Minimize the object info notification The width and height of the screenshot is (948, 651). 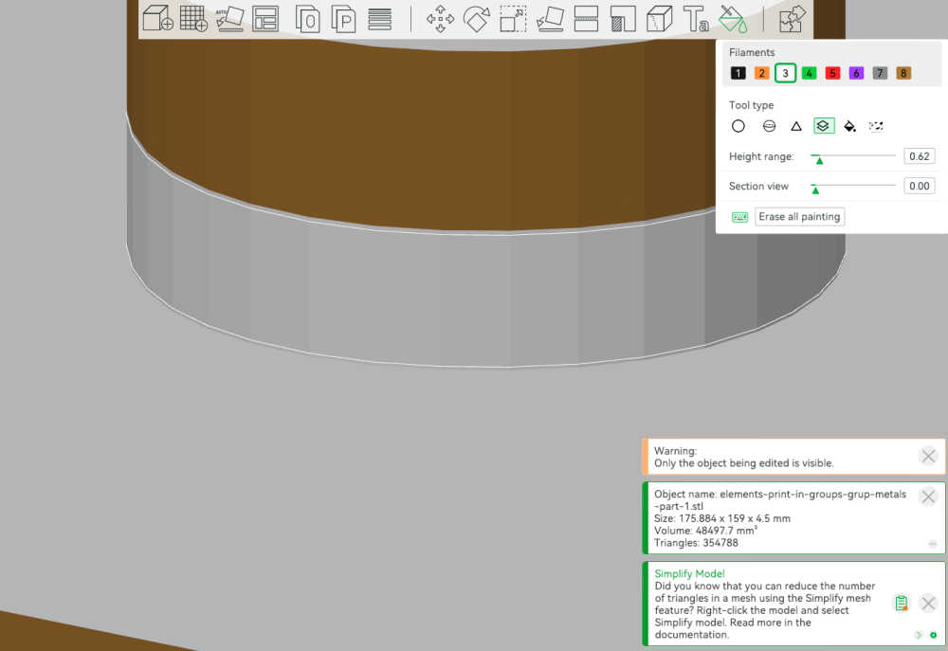(932, 544)
